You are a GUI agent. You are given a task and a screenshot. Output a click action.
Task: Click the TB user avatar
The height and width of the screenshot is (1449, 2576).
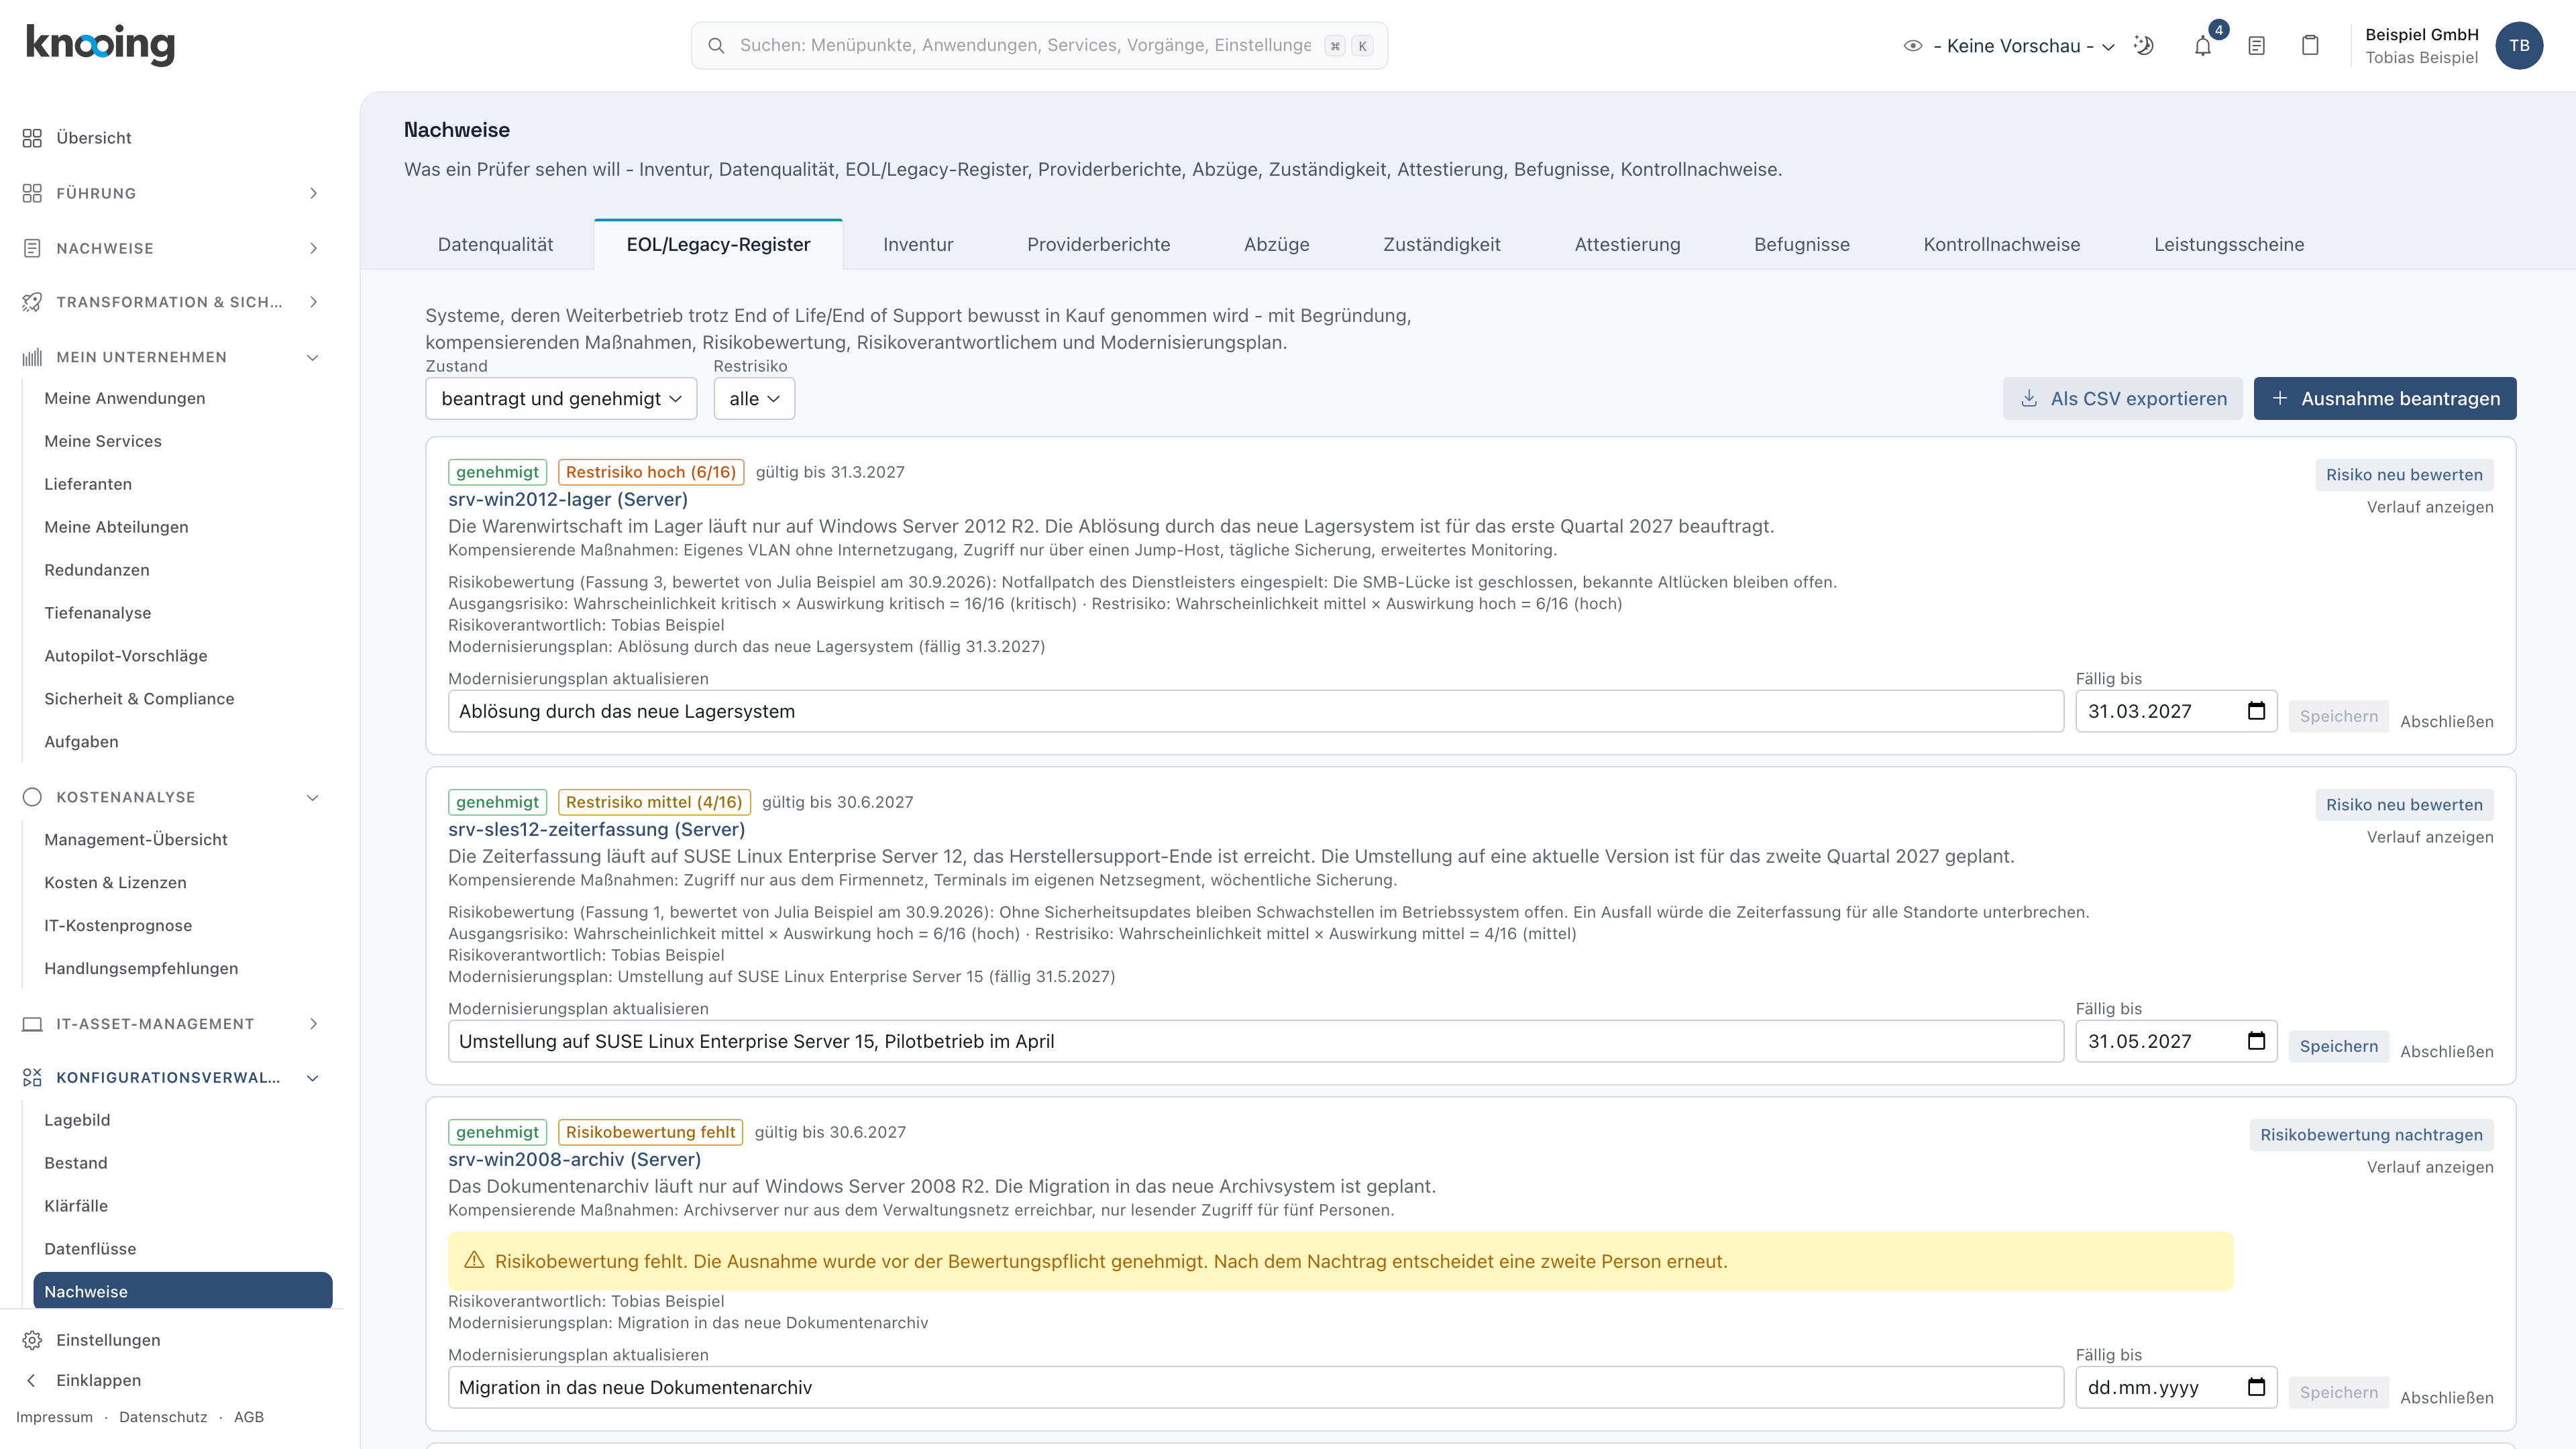pos(2519,46)
